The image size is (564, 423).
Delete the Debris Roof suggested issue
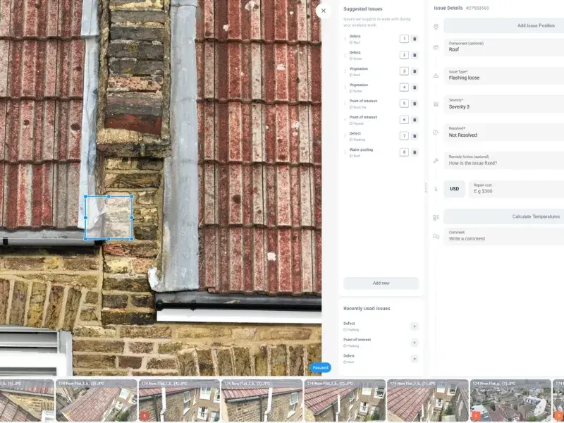click(x=415, y=39)
